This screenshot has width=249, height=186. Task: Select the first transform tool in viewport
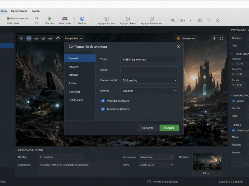point(22,38)
